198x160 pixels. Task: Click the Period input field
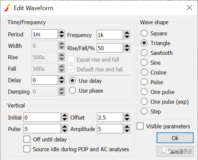click(44, 34)
